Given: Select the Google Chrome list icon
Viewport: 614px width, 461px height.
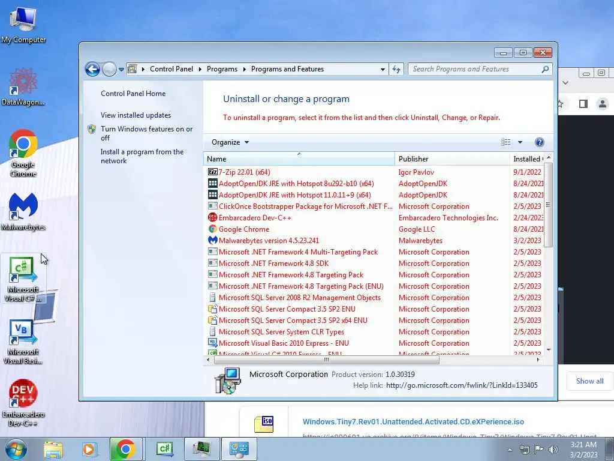Looking at the screenshot, I should [212, 229].
